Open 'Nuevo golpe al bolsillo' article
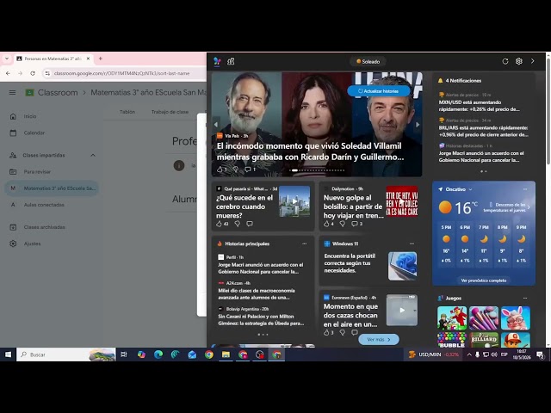The height and width of the screenshot is (413, 551). (x=353, y=206)
